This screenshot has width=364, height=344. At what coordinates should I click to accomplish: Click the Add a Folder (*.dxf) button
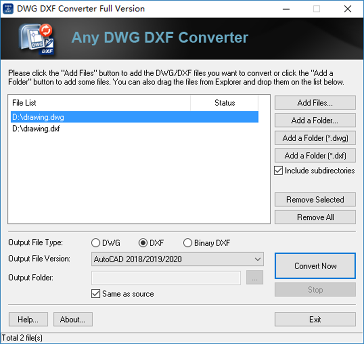point(315,155)
